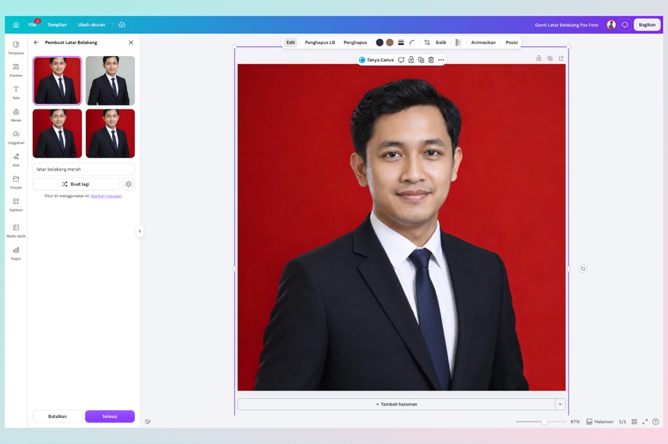
Task: Delete element with the trash icon
Action: point(431,60)
